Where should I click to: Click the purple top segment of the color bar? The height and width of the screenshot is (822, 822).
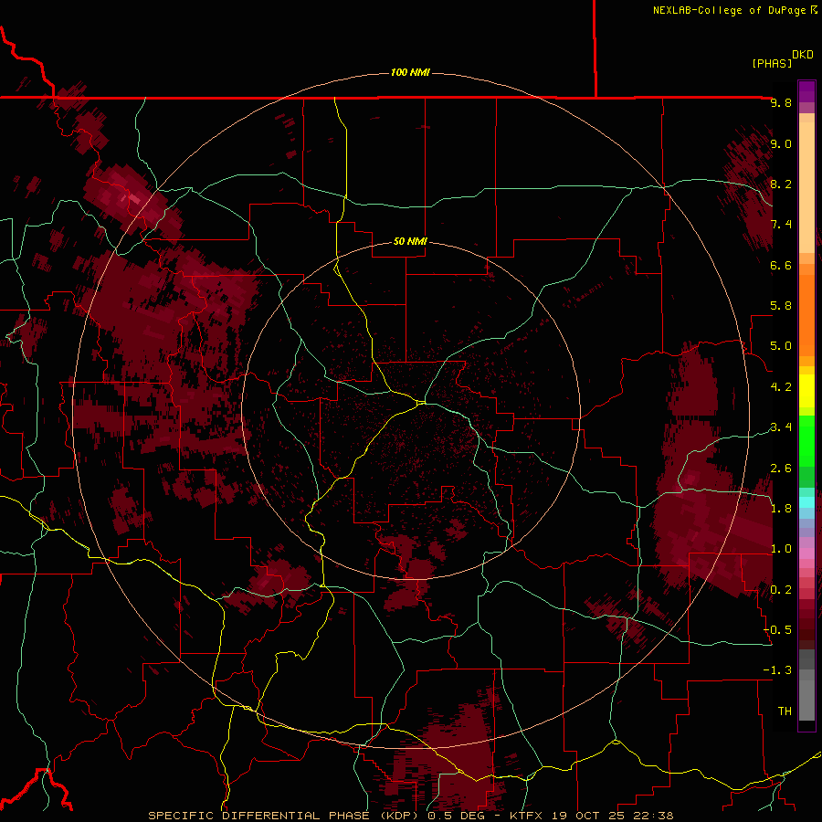point(806,91)
